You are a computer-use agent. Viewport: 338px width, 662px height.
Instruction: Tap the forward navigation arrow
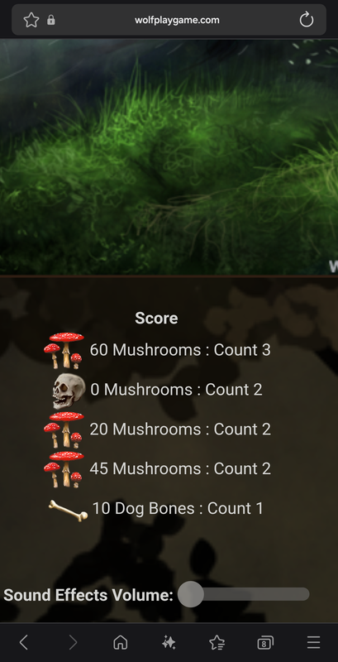point(73,643)
